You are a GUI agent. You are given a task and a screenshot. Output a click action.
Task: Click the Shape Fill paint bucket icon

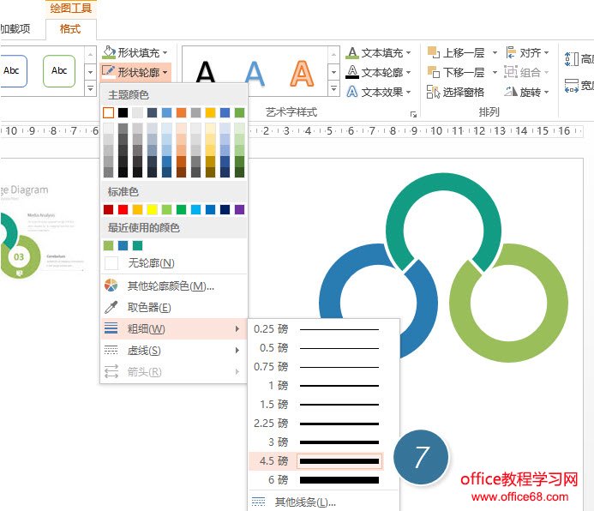click(x=109, y=52)
